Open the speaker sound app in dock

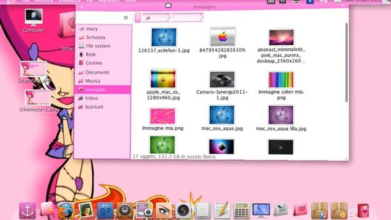125,211
